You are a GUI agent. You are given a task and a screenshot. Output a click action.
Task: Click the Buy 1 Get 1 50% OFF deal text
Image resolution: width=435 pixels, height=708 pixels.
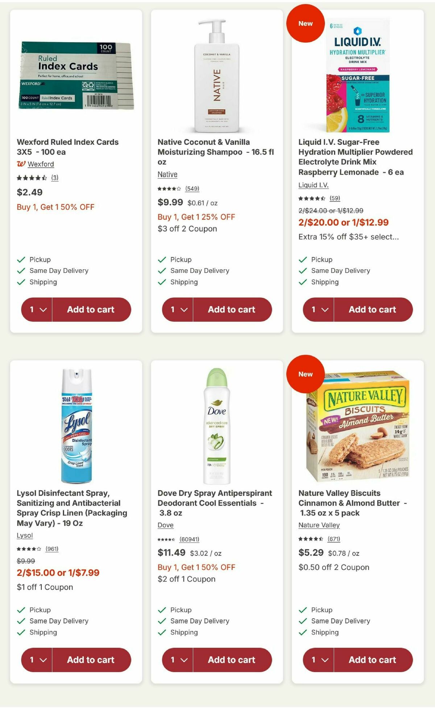(55, 207)
